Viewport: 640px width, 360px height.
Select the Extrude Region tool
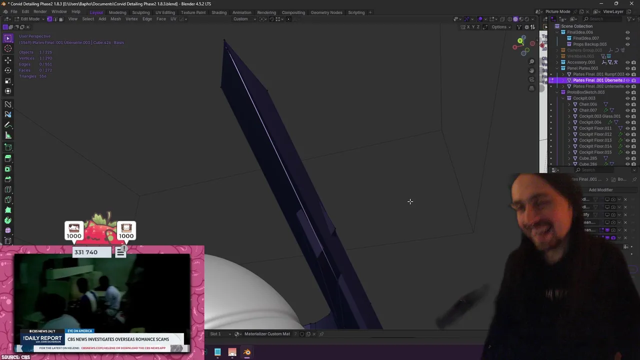pos(8,158)
